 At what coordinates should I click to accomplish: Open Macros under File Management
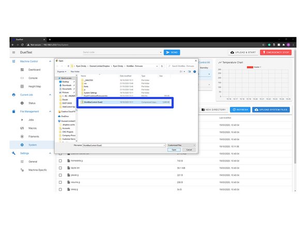coord(33,128)
